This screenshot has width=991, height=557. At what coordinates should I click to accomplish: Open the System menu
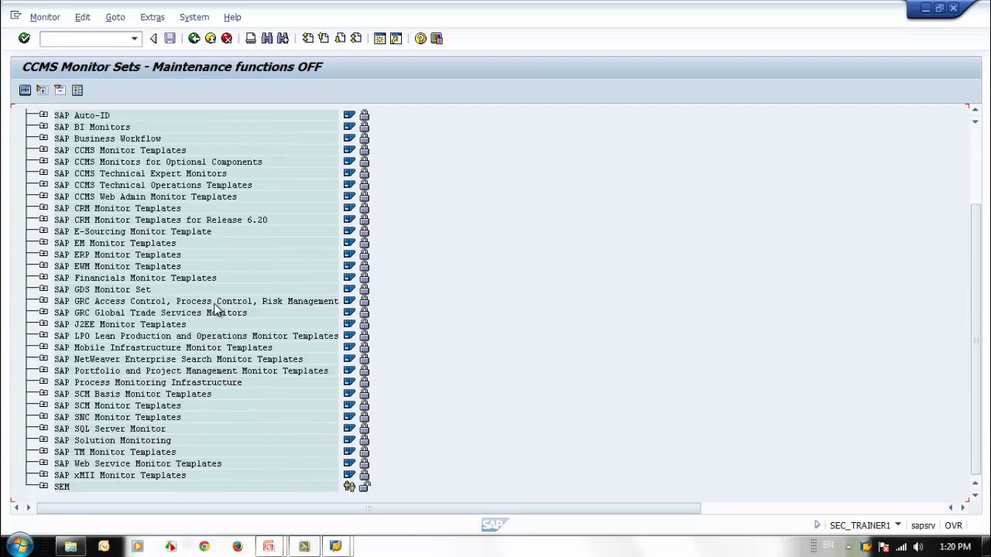pyautogui.click(x=194, y=17)
